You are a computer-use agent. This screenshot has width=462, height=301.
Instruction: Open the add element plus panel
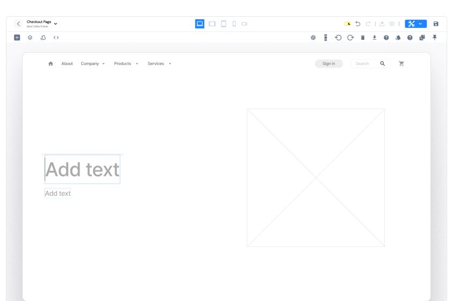[17, 38]
